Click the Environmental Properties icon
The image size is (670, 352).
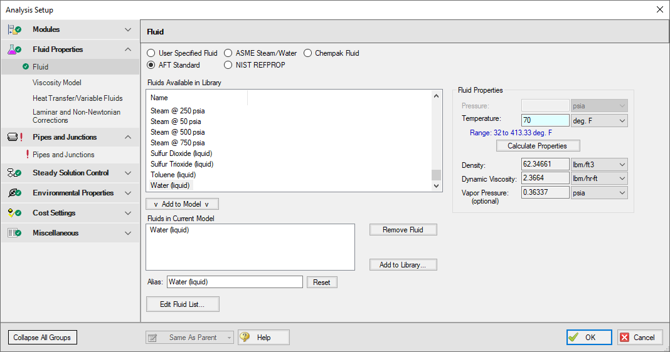(15, 193)
